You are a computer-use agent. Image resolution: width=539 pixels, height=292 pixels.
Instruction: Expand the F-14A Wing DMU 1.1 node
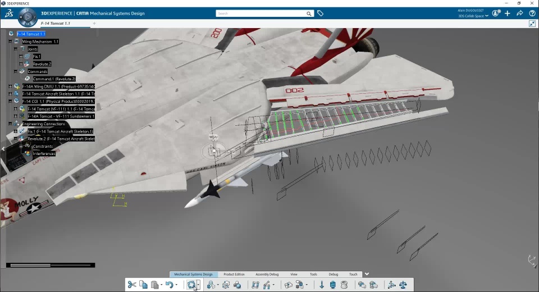10,86
